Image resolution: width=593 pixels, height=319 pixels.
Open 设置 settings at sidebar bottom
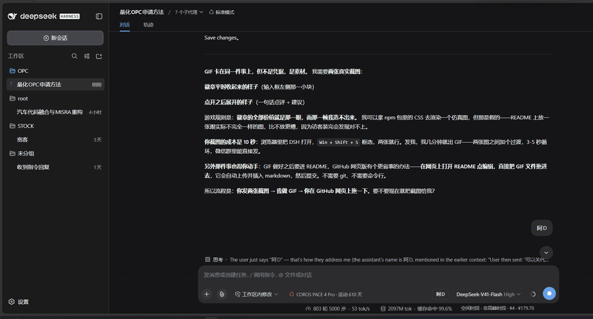tap(19, 302)
